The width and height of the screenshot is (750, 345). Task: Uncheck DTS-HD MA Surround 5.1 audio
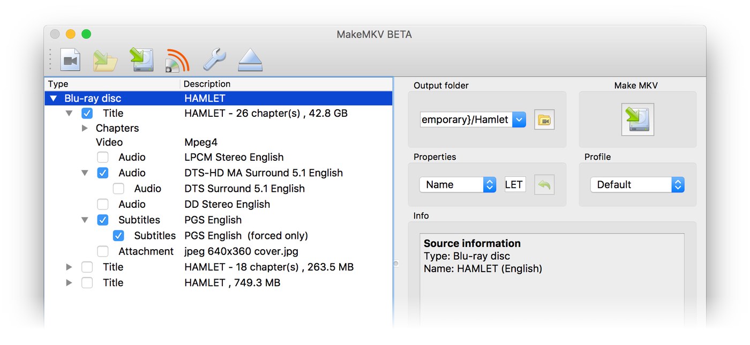pos(102,173)
